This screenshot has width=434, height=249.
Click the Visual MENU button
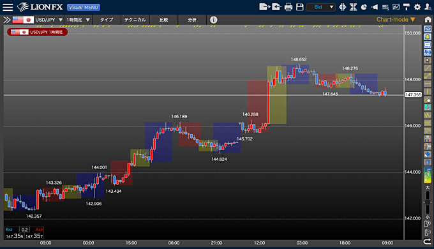[84, 7]
